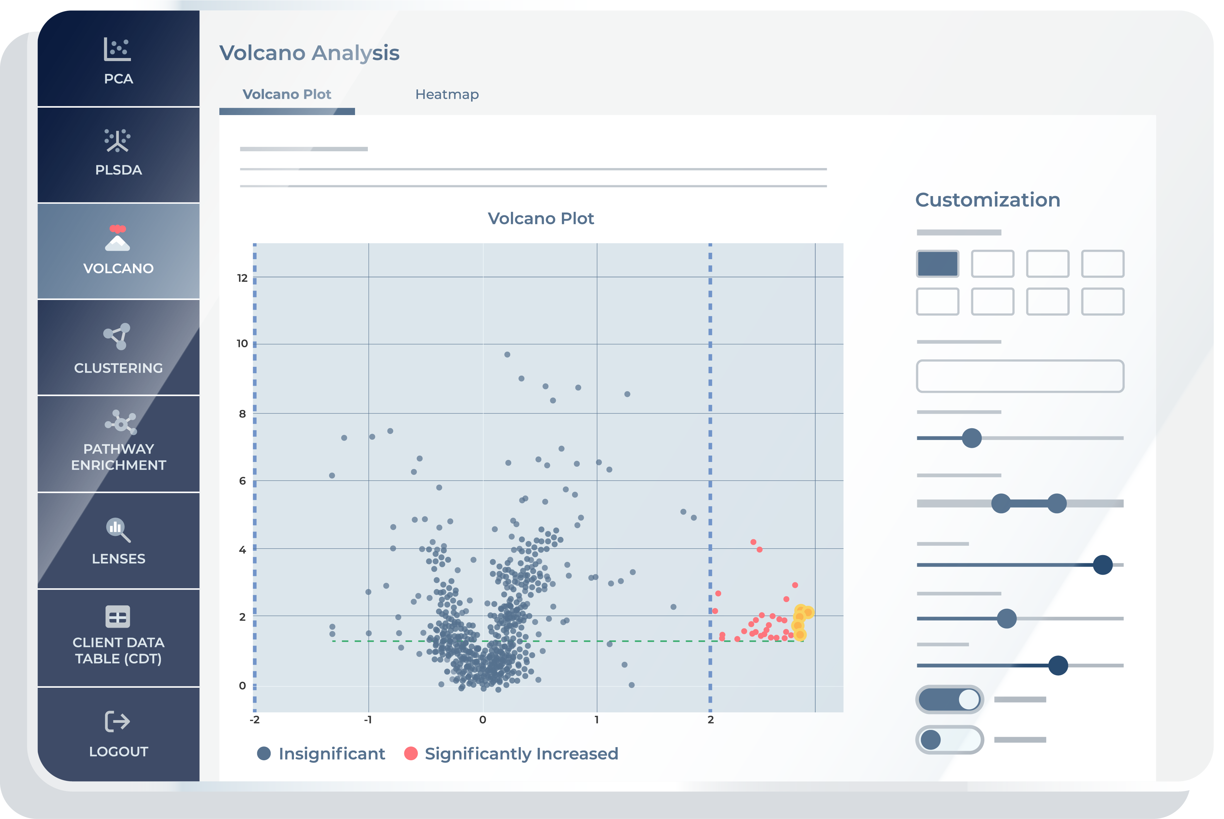Enable the bottom disabled toggle switch
This screenshot has width=1224, height=819.
(949, 740)
